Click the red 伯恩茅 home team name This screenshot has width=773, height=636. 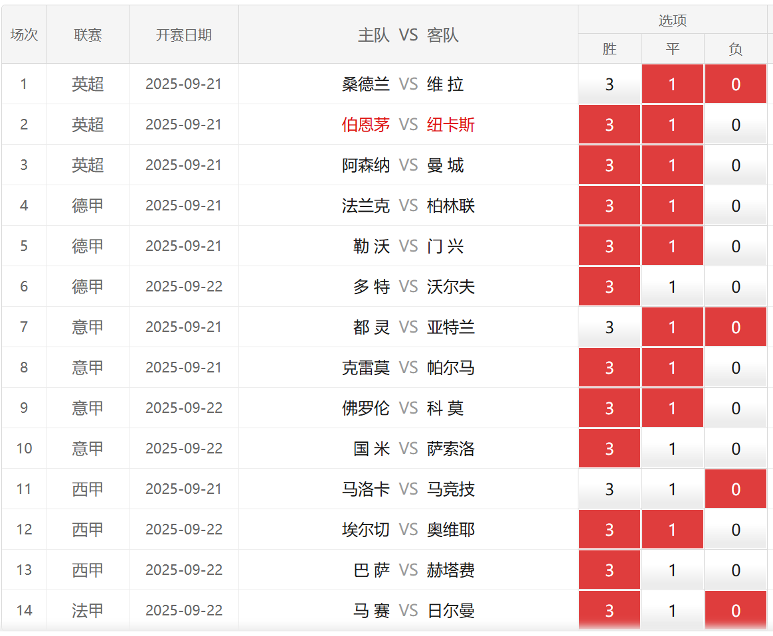click(x=366, y=125)
